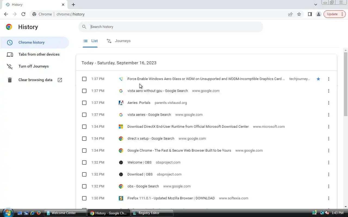Switch to Welcome Center taskbar window

(x=65, y=213)
